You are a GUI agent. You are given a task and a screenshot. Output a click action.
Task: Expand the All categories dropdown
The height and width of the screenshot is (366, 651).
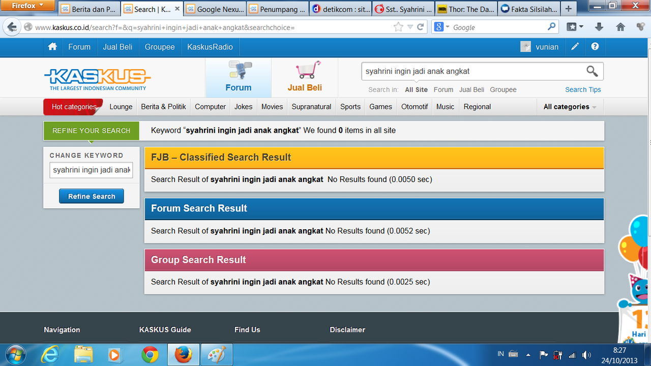(570, 107)
